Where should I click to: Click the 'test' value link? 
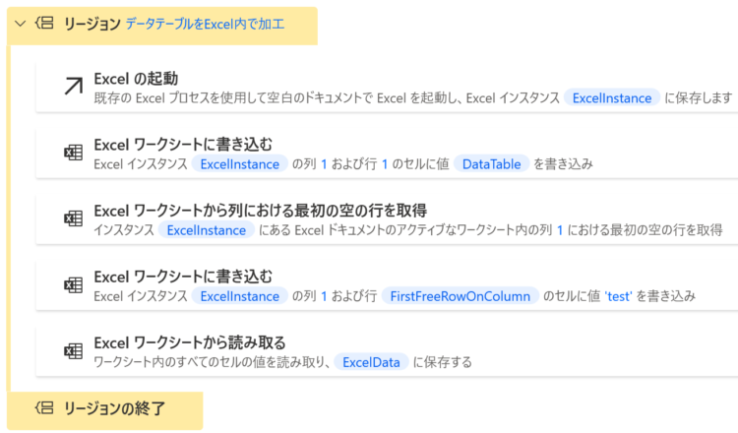(618, 296)
